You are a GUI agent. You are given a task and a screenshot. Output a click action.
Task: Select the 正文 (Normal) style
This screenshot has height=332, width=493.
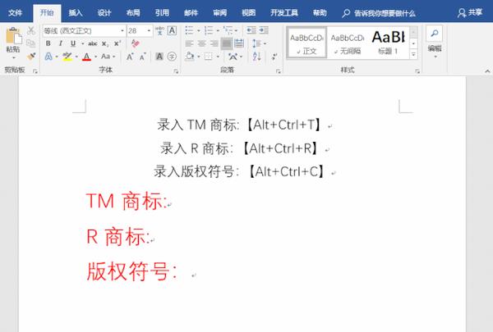306,43
